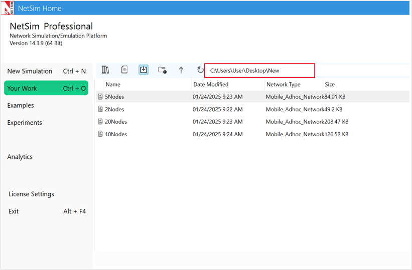
Task: Sort by the Network Type column header
Action: (283, 85)
